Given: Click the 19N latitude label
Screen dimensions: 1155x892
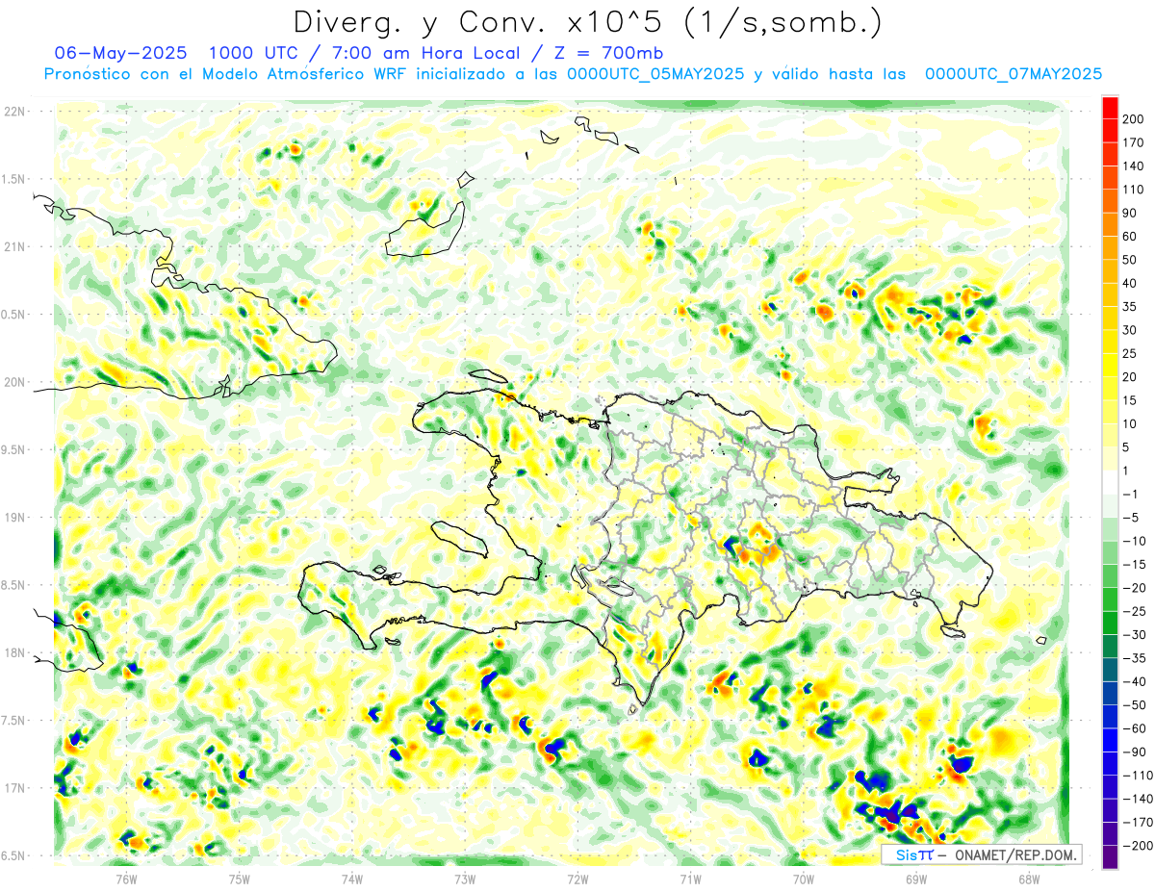Looking at the screenshot, I should (x=15, y=518).
